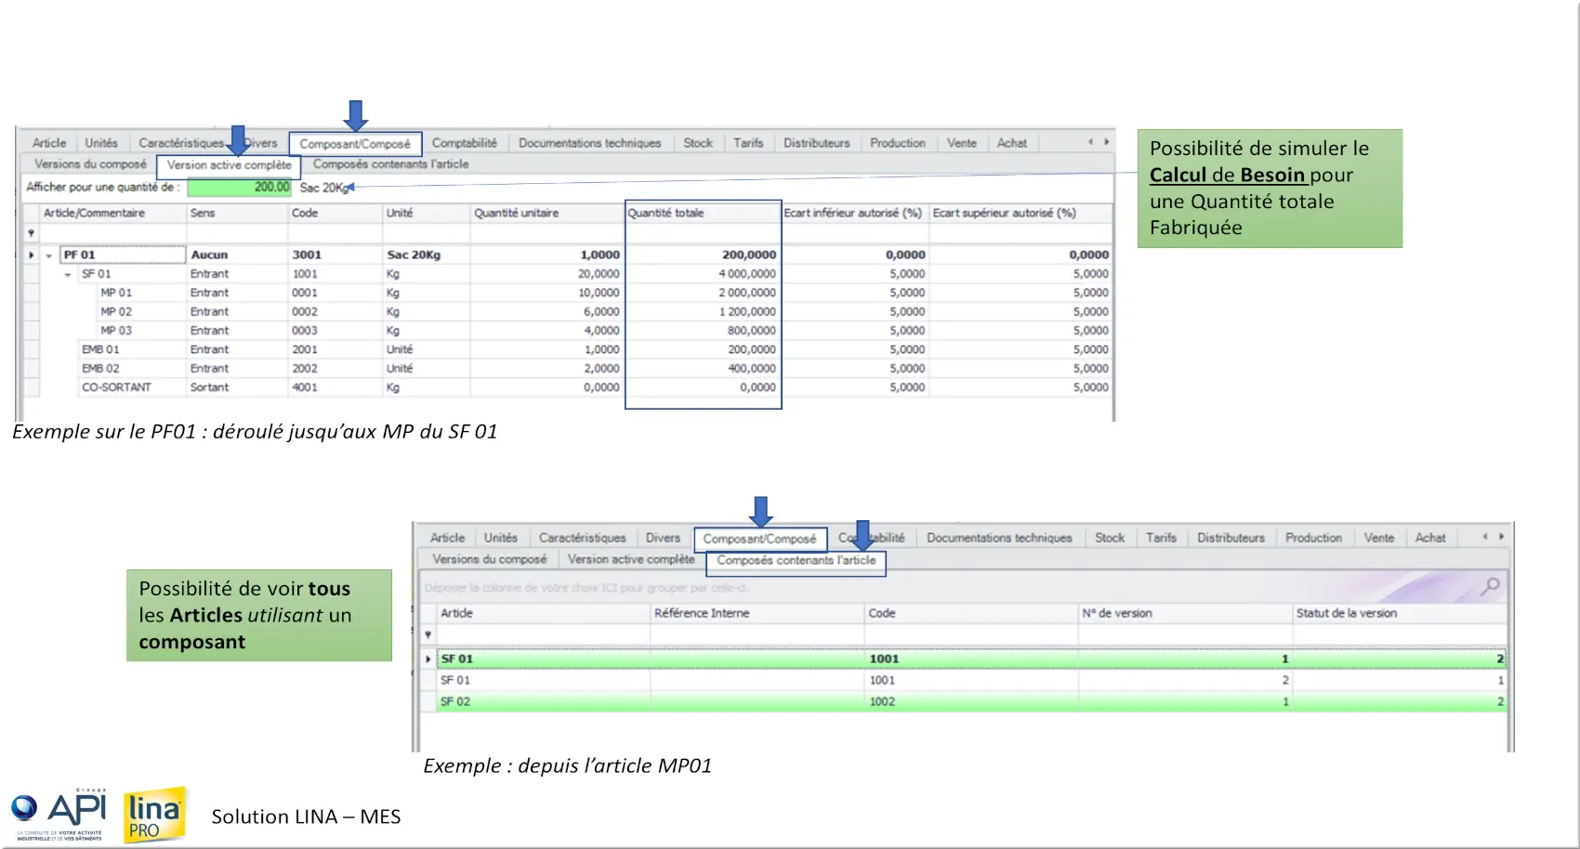Sort by Statut de la version header
Image resolution: width=1580 pixels, height=849 pixels.
pos(1399,613)
